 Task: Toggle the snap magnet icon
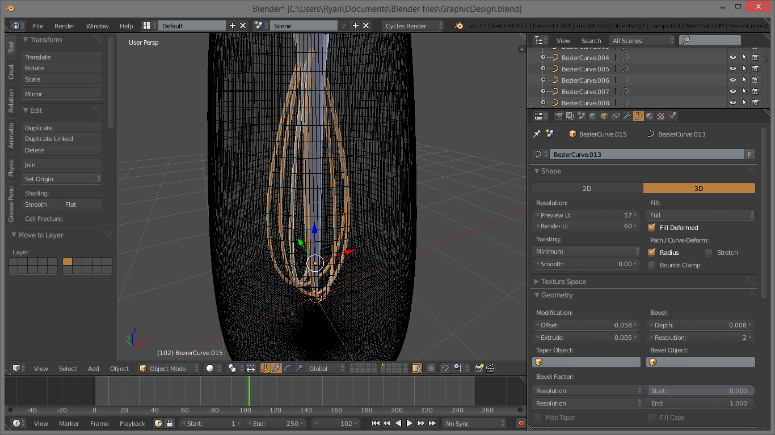[x=445, y=368]
